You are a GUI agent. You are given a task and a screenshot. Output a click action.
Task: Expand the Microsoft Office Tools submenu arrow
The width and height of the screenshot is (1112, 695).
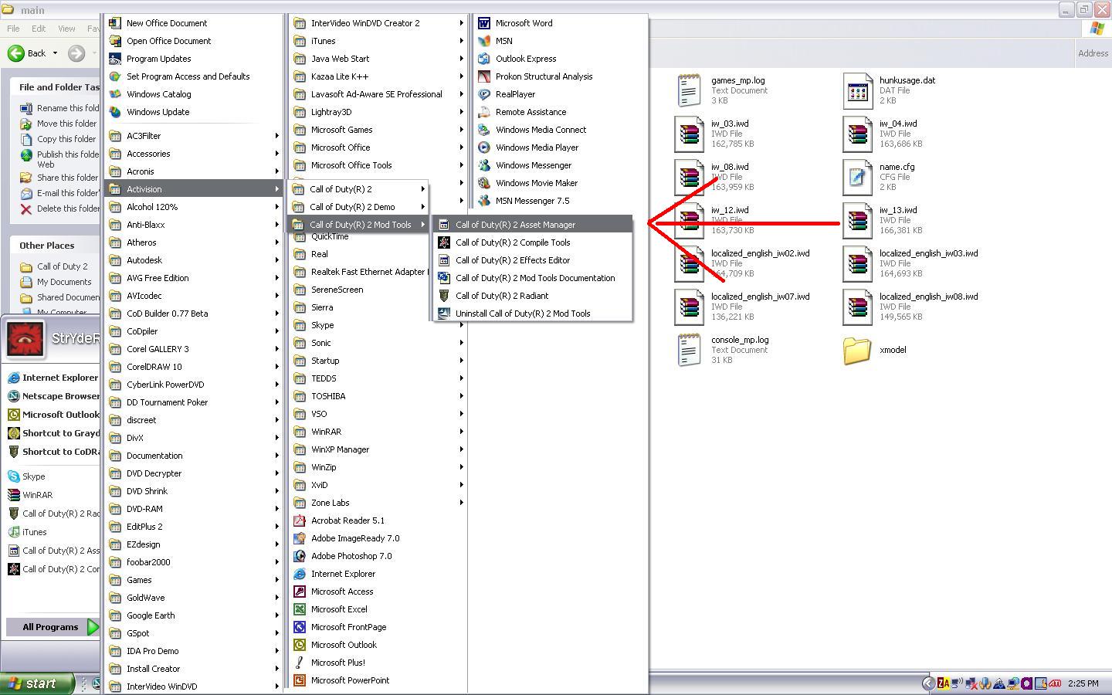tap(461, 165)
